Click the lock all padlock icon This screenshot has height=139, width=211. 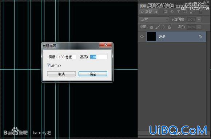[x=169, y=27]
